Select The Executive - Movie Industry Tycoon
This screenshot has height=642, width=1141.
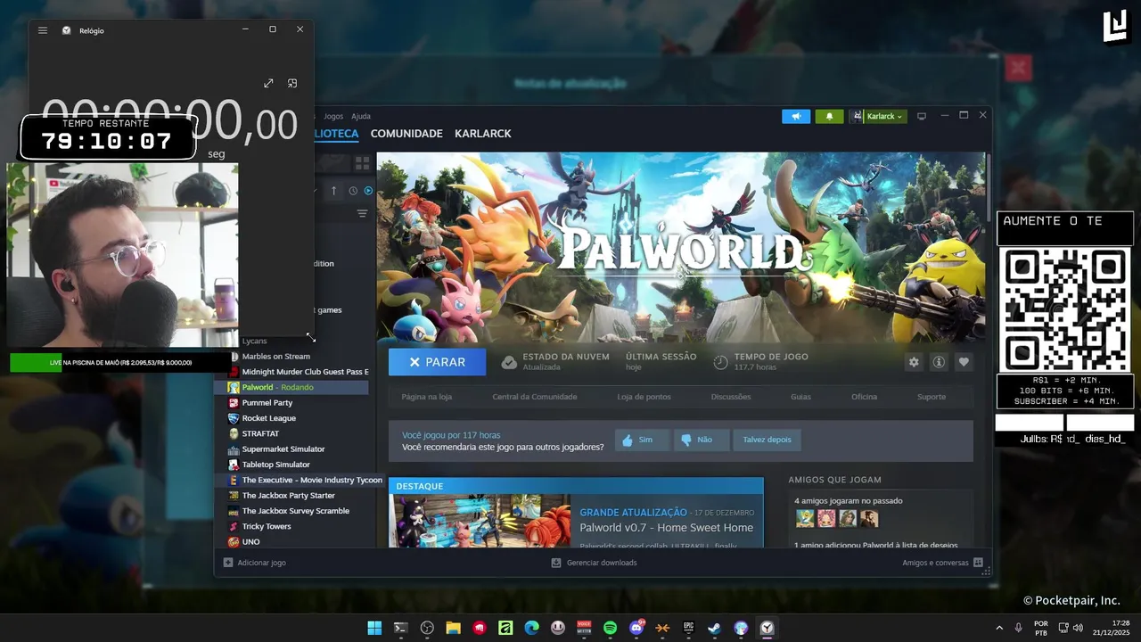click(x=305, y=480)
